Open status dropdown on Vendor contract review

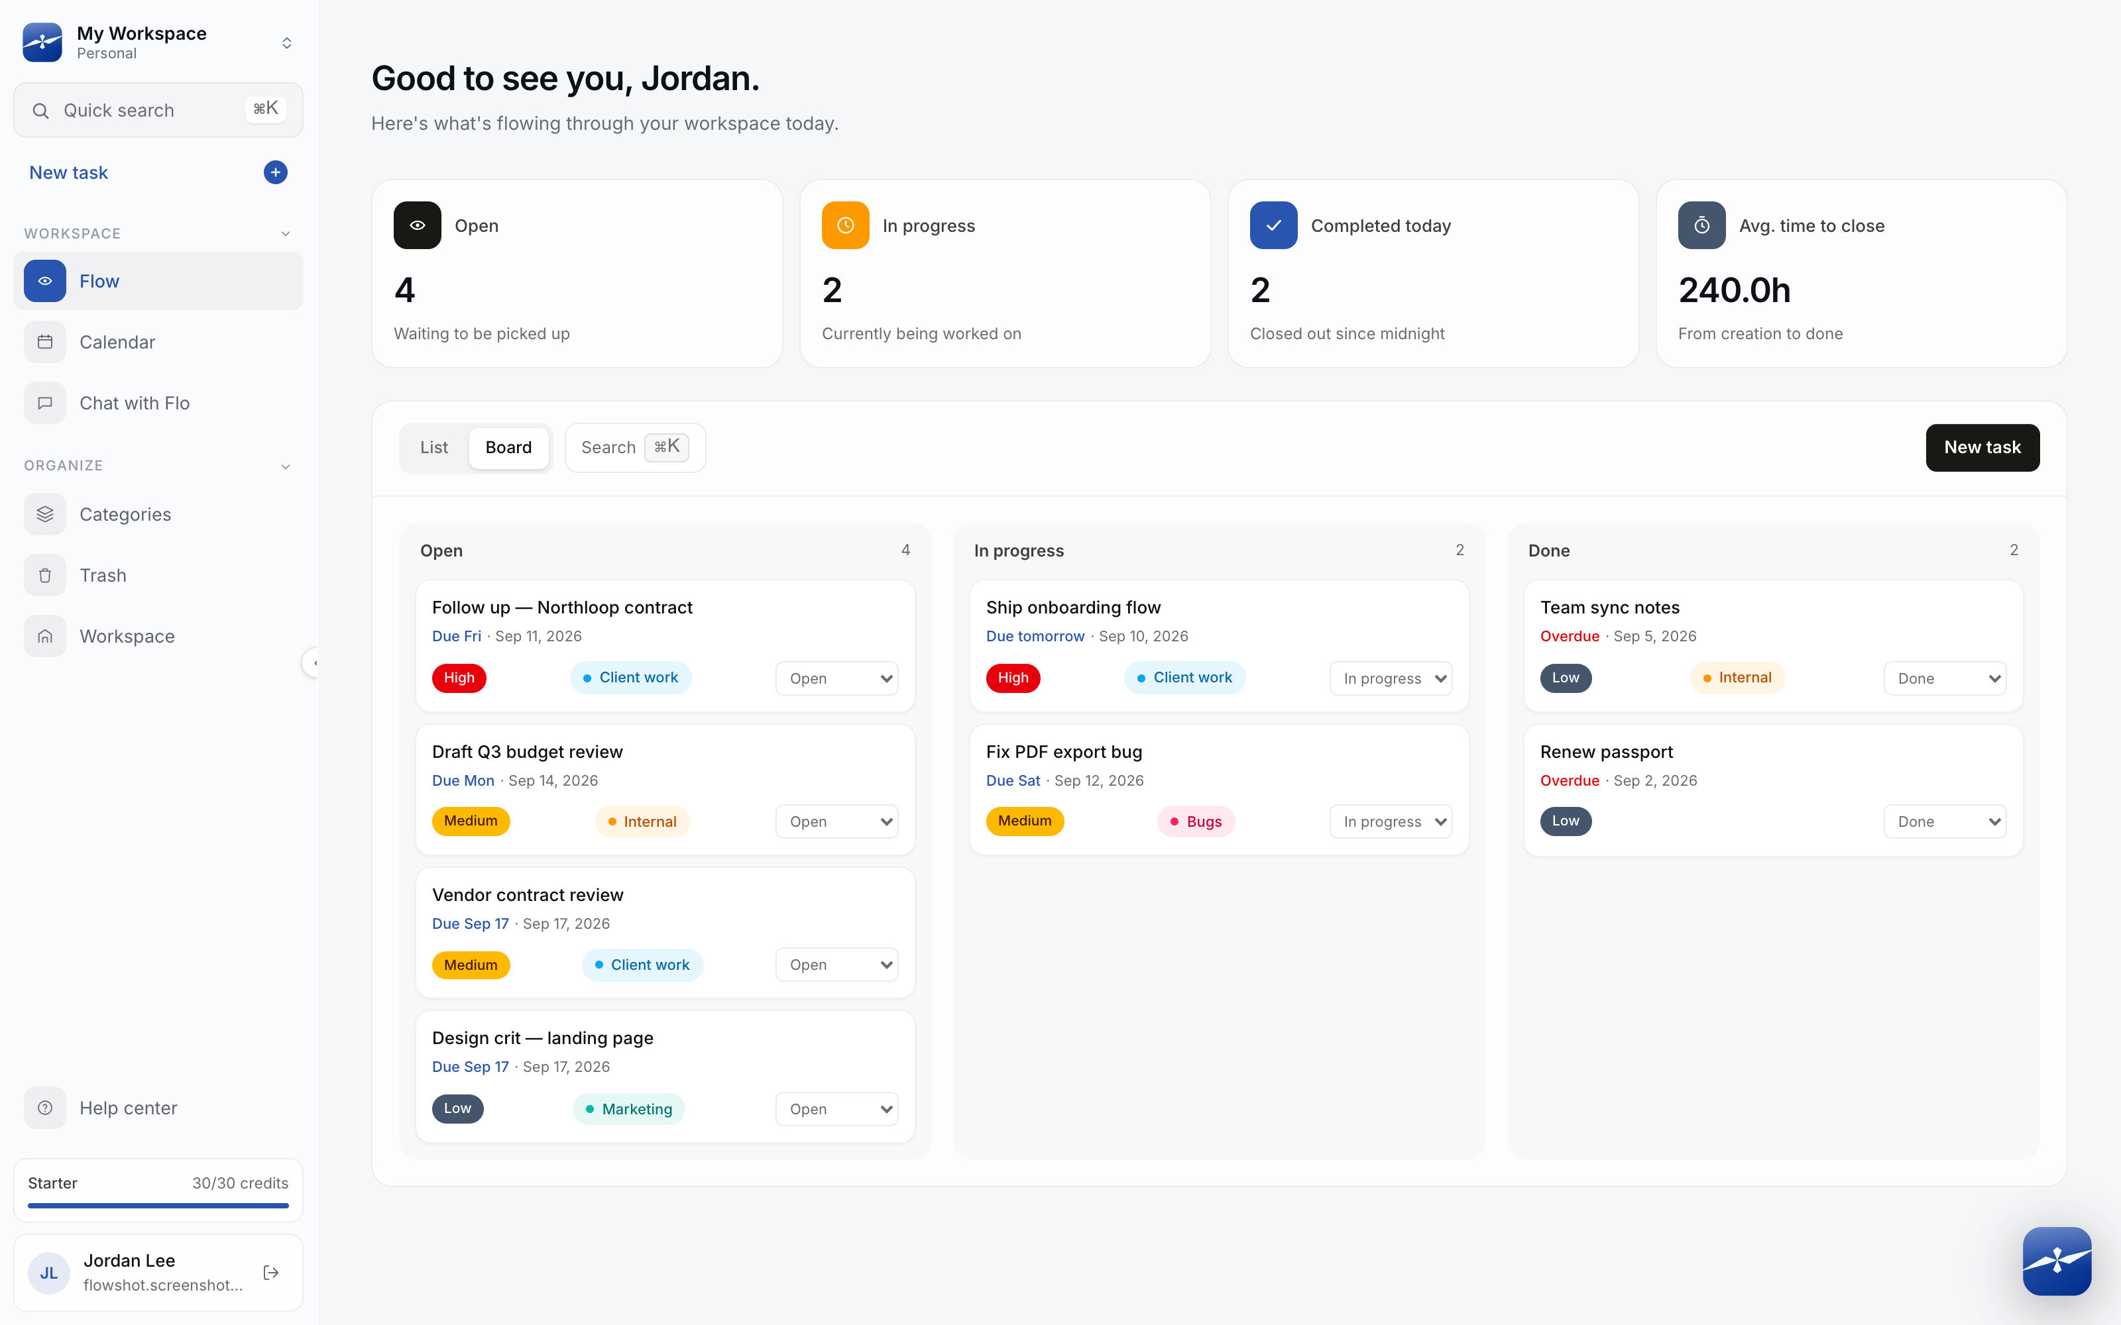point(837,965)
